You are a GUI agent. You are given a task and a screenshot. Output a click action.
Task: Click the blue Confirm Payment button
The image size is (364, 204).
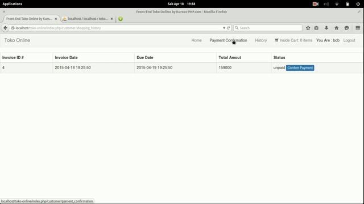[x=300, y=68]
